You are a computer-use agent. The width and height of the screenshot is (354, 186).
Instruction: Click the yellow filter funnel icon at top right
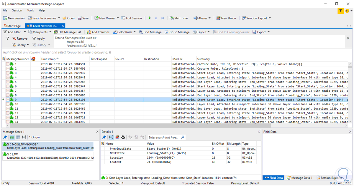[x=341, y=11]
